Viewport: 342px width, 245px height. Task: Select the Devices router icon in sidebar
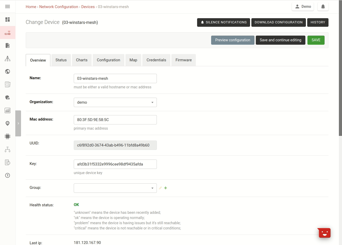(x=7, y=32)
